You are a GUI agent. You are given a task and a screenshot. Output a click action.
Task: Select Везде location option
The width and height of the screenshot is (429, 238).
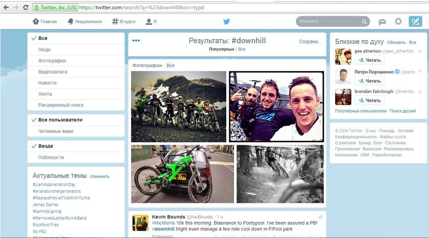click(76, 146)
